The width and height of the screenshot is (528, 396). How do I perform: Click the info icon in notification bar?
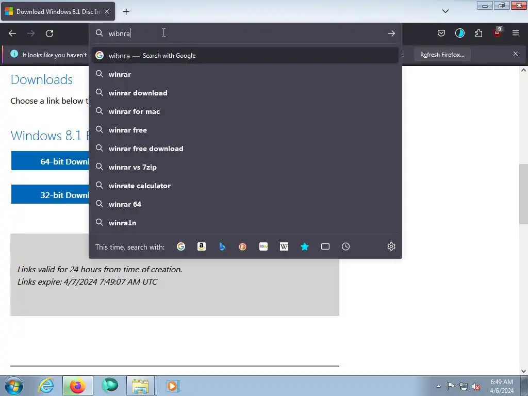pyautogui.click(x=14, y=54)
